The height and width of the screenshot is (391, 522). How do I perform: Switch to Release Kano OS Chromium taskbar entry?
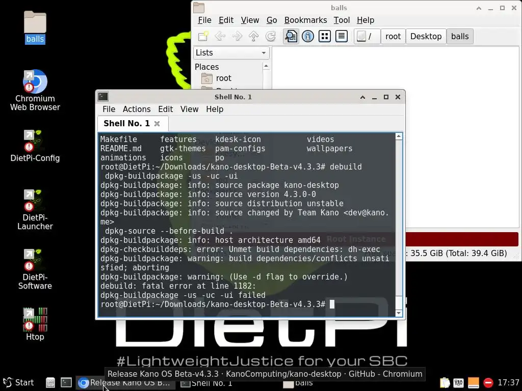click(126, 383)
